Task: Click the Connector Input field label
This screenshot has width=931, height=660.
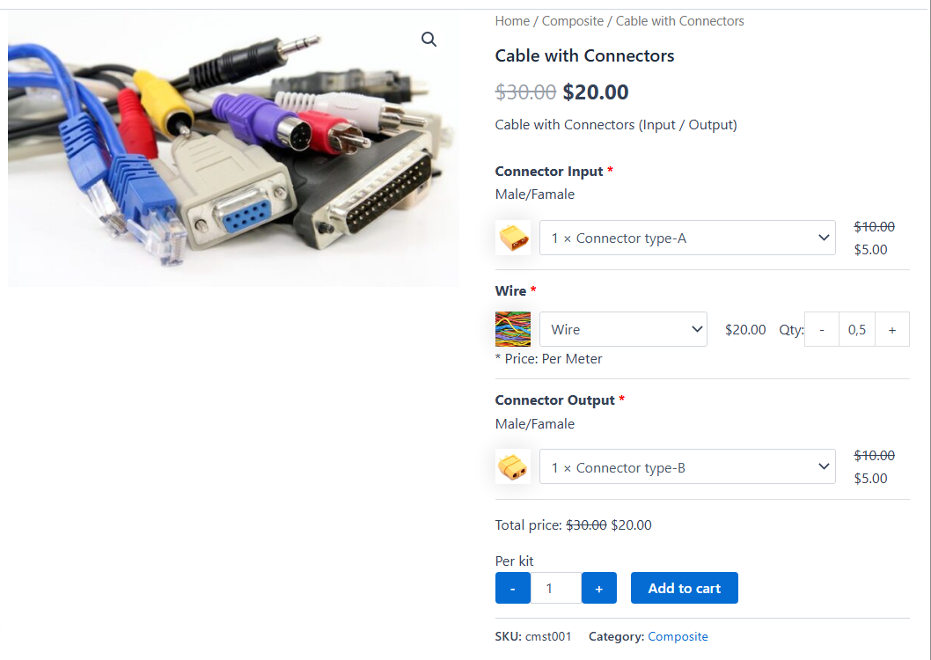Action: click(549, 171)
